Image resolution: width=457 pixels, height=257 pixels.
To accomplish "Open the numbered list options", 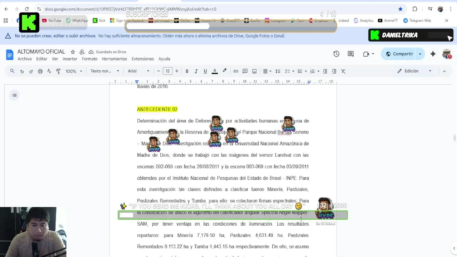I will tap(315, 71).
